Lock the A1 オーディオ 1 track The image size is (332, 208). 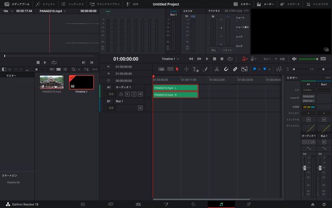[x=121, y=94]
